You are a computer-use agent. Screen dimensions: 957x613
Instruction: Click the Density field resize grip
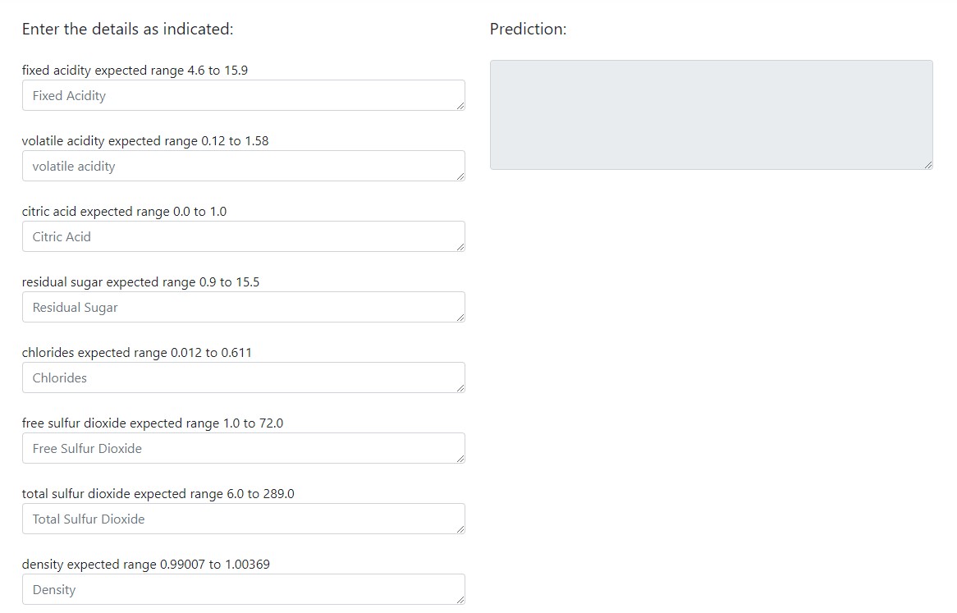pyautogui.click(x=460, y=600)
